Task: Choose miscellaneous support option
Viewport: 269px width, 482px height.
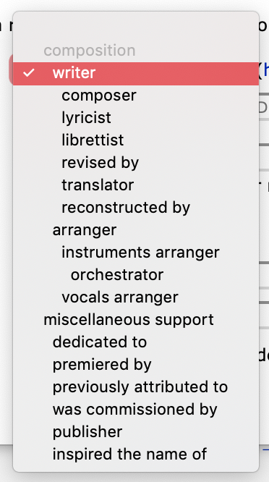Action: click(x=136, y=320)
